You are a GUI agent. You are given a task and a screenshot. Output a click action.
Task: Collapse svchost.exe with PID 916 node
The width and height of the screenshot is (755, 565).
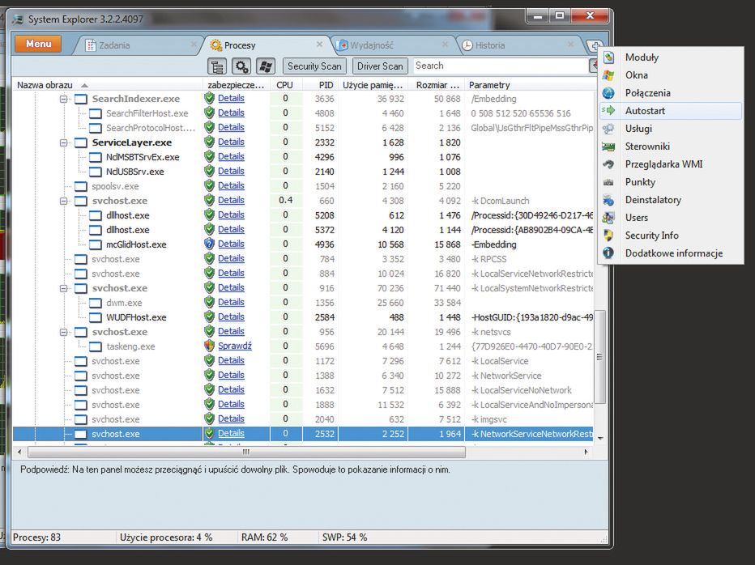pos(63,288)
